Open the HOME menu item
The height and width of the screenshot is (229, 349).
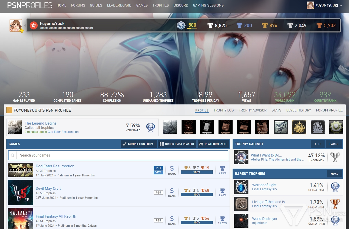click(x=61, y=5)
